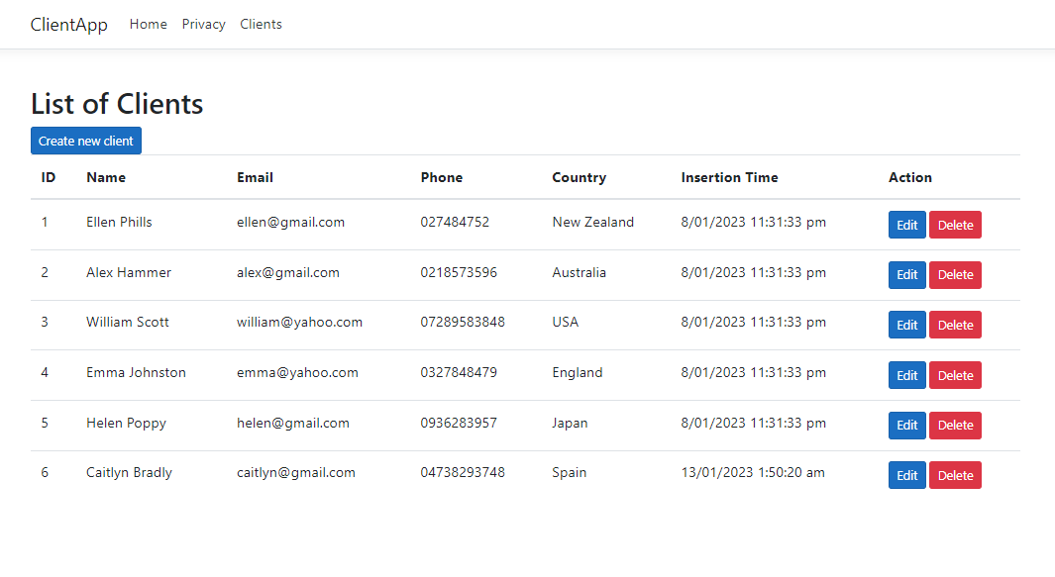1055x577 pixels.
Task: Remove Emma Johnston with Delete
Action: (955, 375)
